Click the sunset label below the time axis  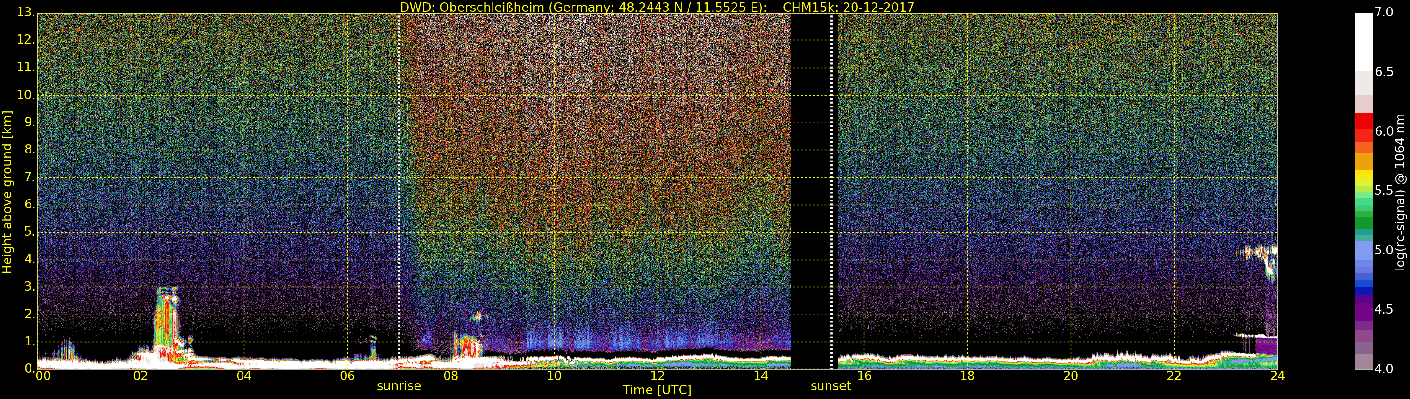tap(830, 386)
